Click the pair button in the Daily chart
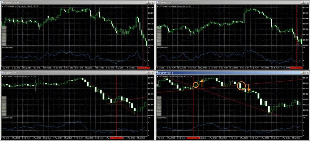This screenshot has width=310, height=141. click(x=4, y=41)
